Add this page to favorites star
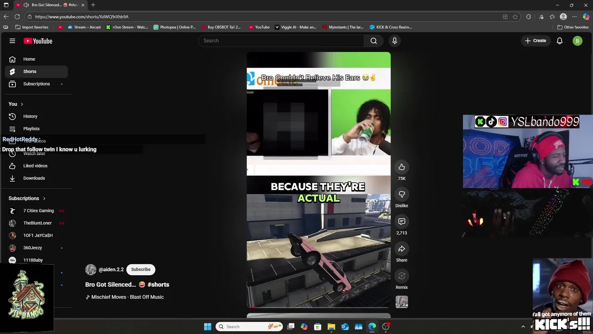593x334 pixels. pyautogui.click(x=515, y=17)
